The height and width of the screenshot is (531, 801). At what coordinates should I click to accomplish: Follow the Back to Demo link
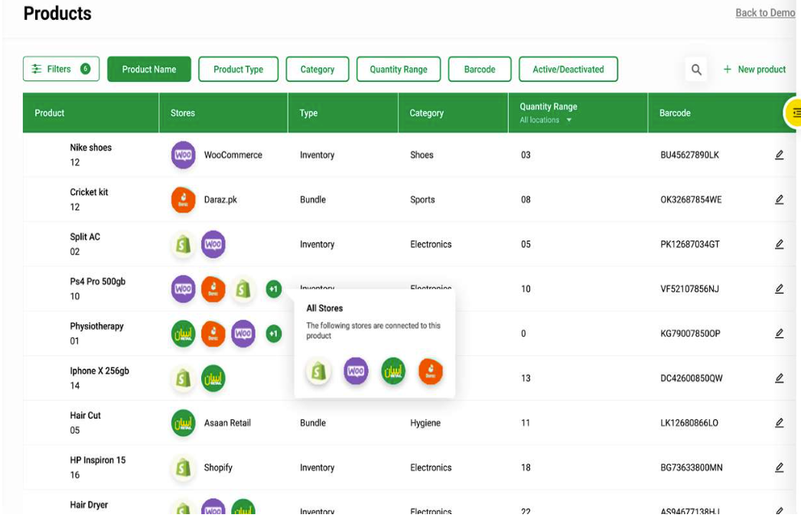[x=765, y=12]
